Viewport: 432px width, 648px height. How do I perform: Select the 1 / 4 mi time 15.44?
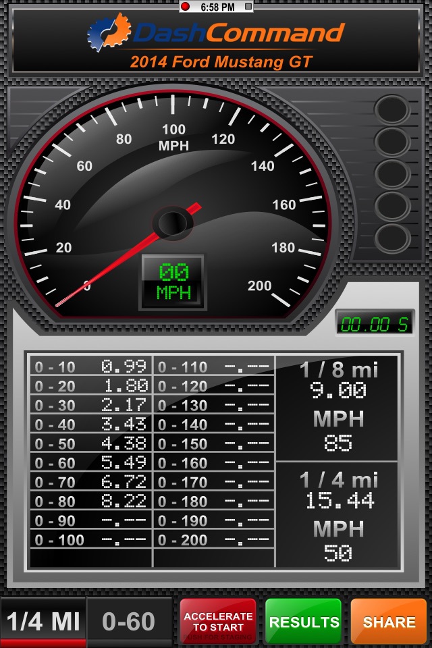point(340,500)
